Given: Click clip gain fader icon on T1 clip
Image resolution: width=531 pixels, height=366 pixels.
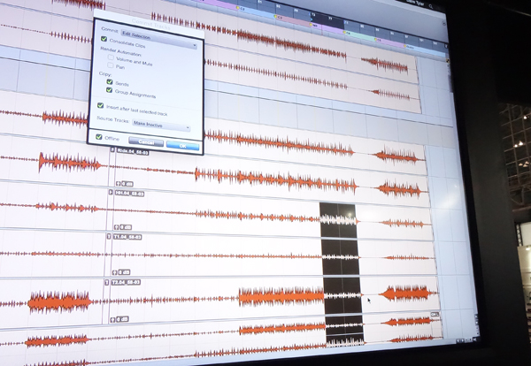Looking at the screenshot, I should 115,272.
